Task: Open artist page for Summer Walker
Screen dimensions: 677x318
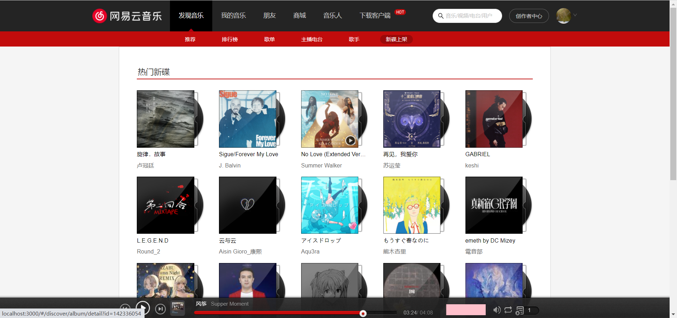Action: (321, 165)
